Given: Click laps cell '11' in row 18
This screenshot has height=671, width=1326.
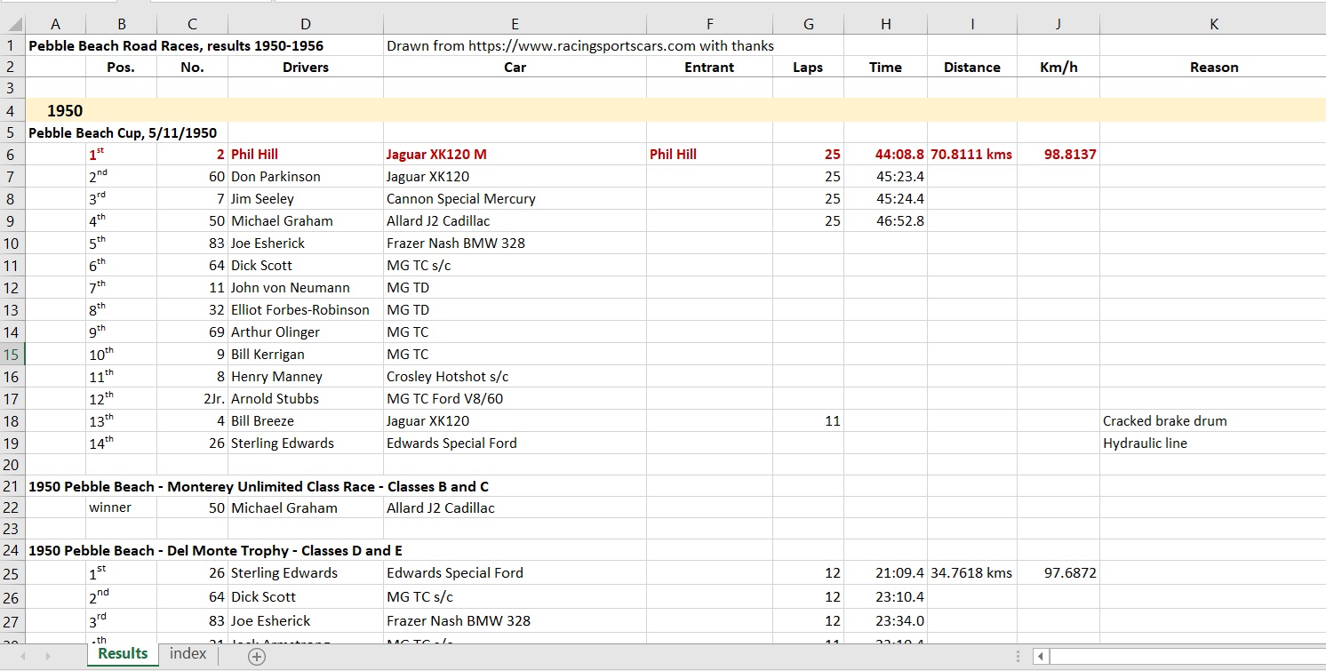Looking at the screenshot, I should click(x=808, y=420).
